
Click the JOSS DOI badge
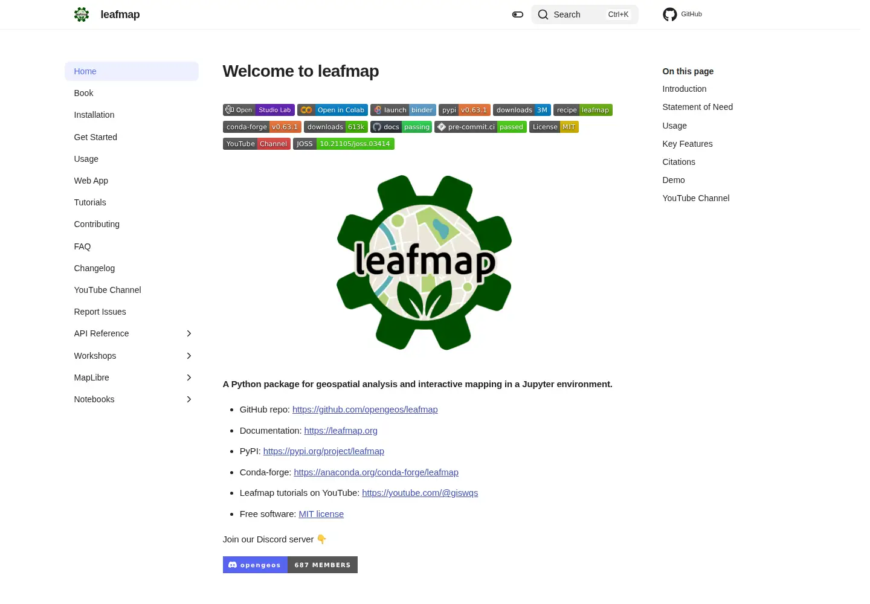point(344,144)
